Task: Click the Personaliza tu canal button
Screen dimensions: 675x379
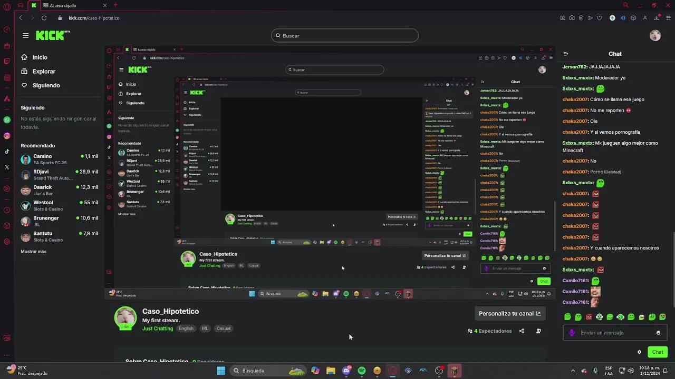Action: (509, 313)
